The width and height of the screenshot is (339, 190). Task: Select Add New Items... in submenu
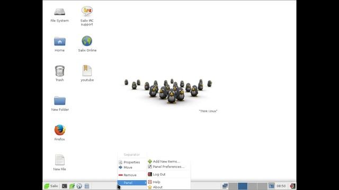coord(169,161)
